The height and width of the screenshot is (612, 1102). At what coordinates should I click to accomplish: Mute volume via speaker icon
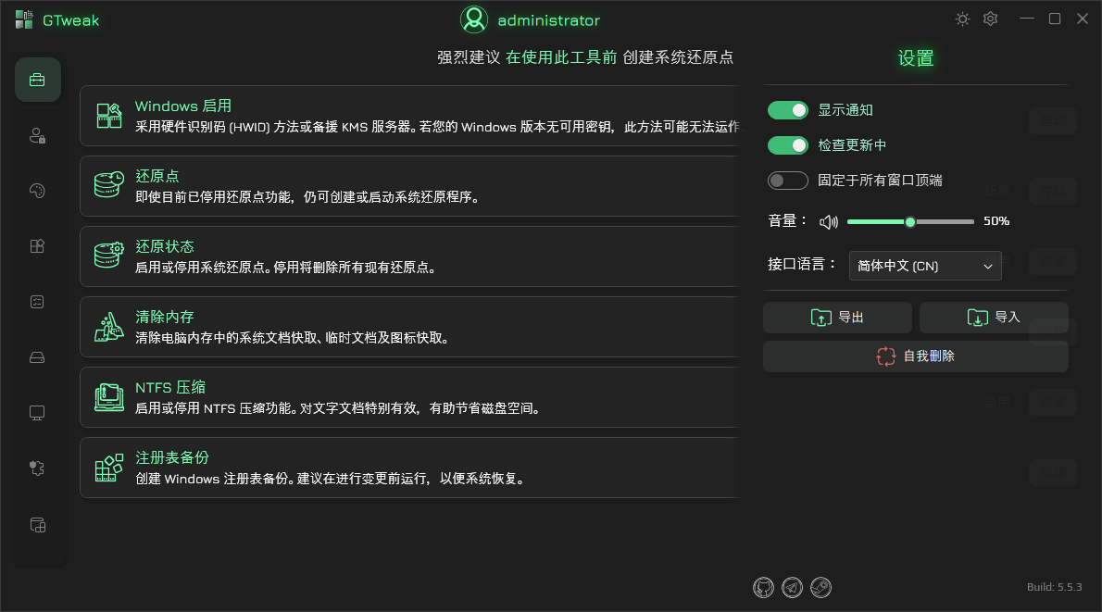click(829, 222)
